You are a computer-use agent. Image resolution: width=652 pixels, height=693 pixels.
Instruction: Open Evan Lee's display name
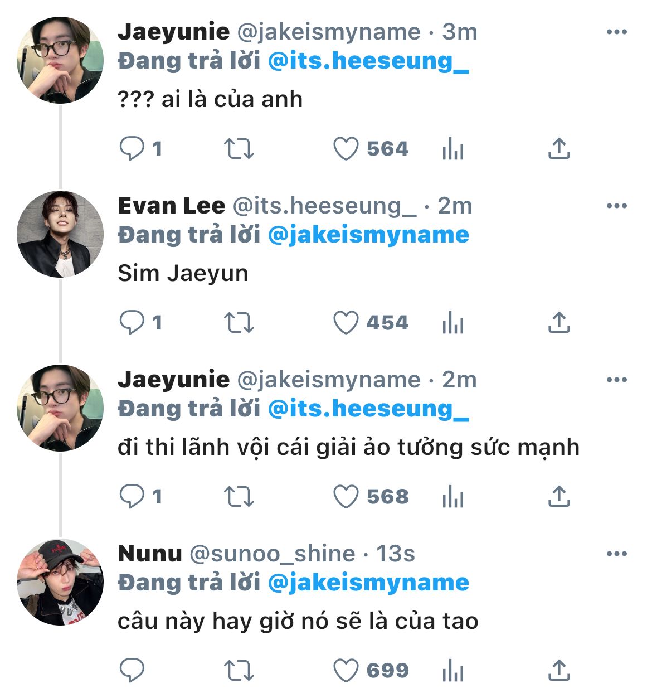(171, 206)
